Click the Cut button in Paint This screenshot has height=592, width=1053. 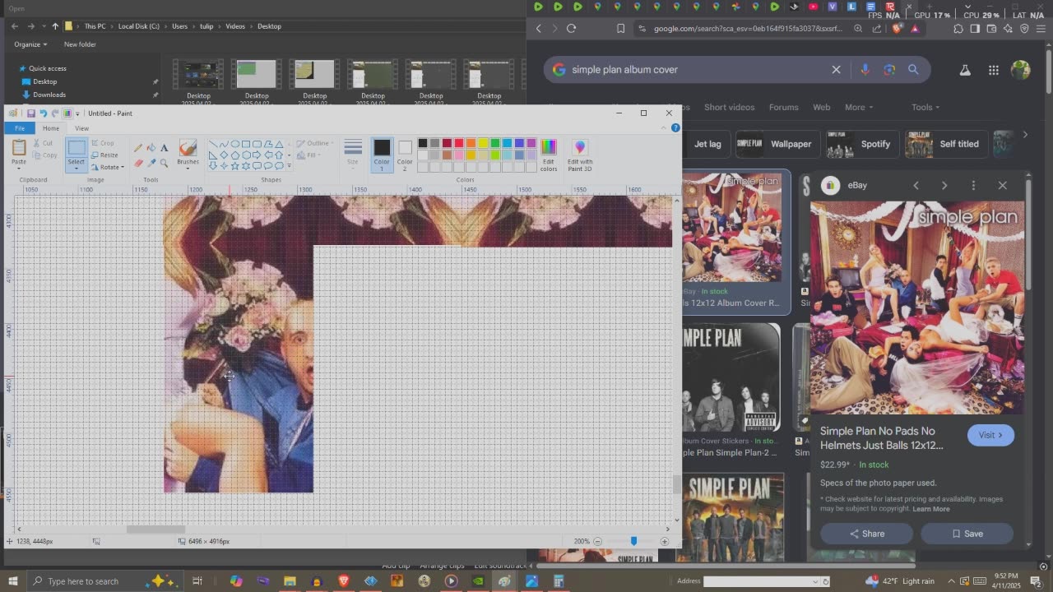[x=42, y=143]
